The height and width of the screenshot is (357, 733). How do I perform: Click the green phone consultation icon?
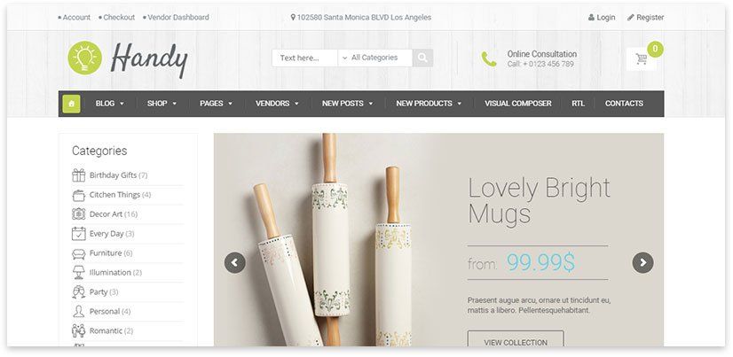click(489, 58)
